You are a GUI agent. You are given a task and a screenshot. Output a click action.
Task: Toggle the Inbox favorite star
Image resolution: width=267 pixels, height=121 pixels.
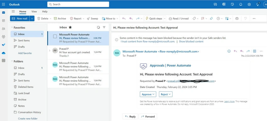pyautogui.click(x=70, y=27)
